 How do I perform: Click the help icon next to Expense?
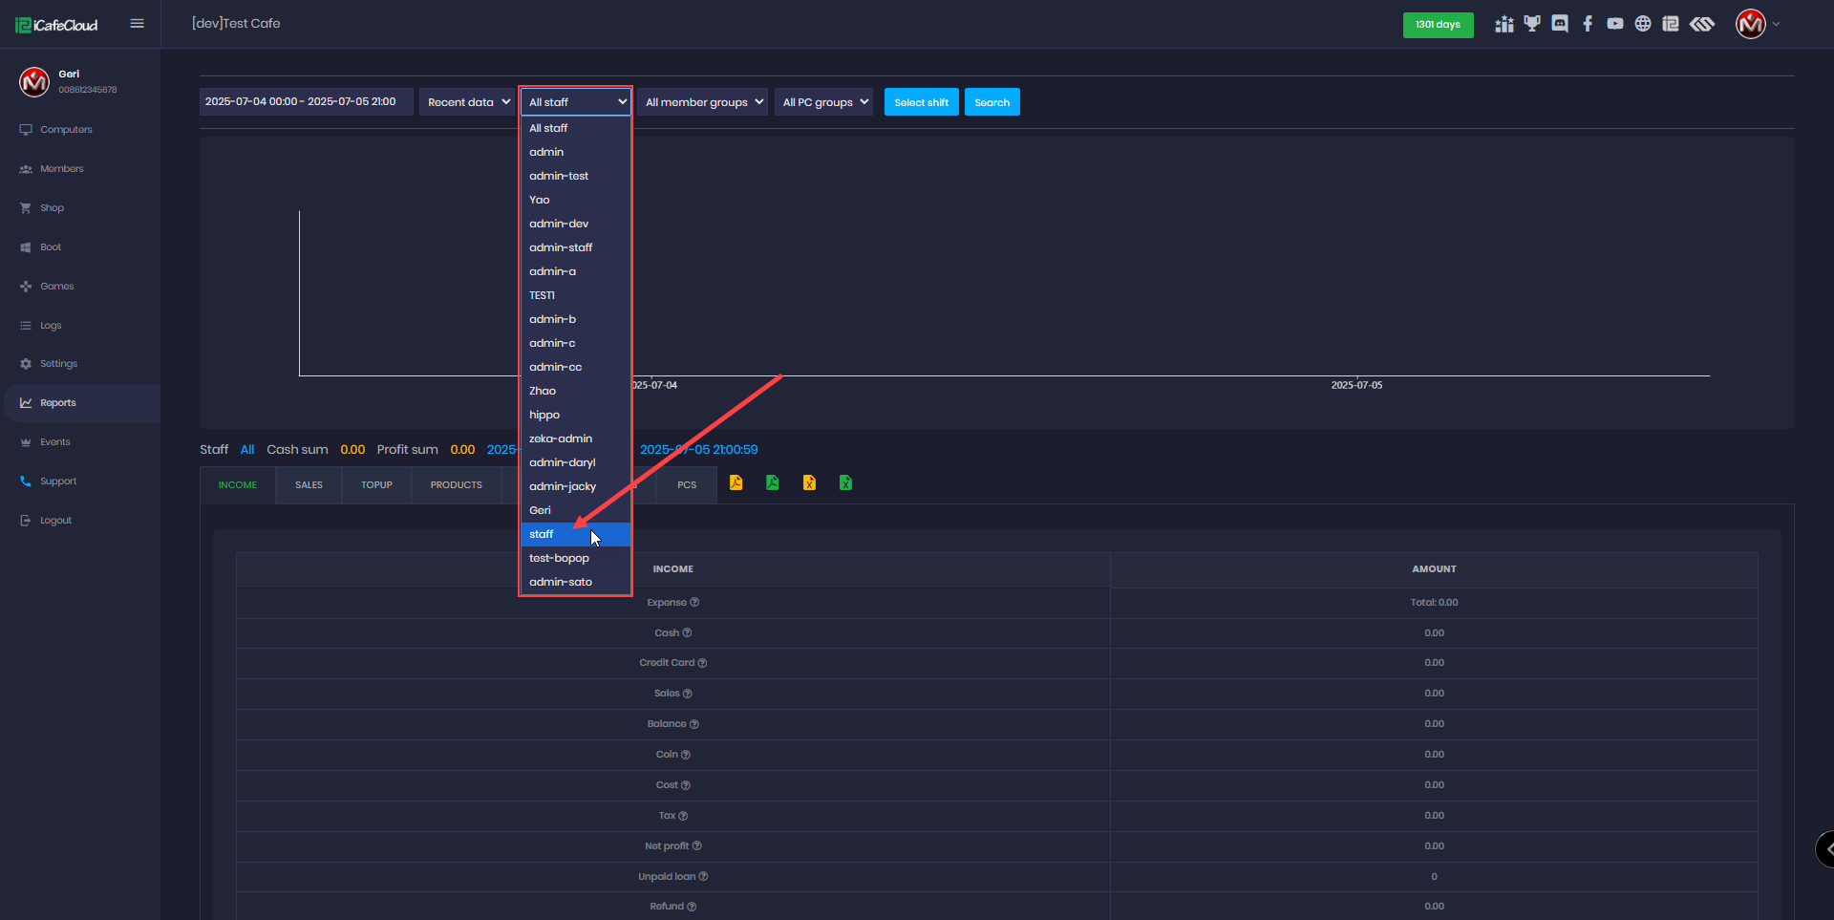point(694,603)
